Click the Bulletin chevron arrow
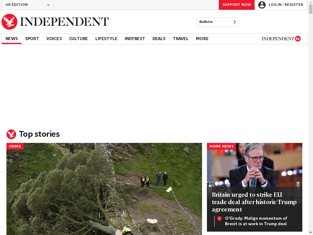The image size is (313, 235). click(x=235, y=22)
